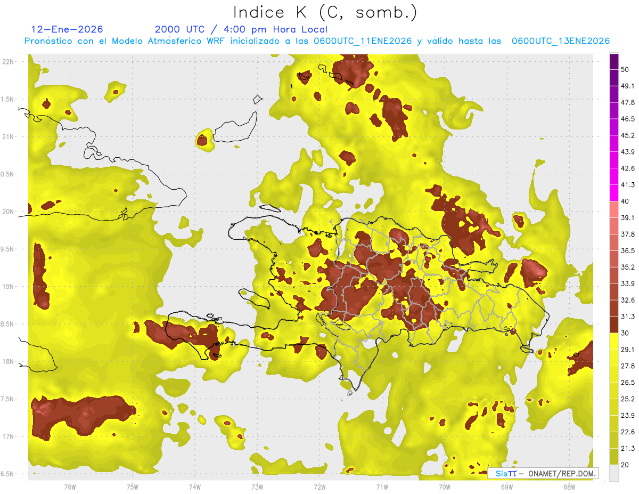The image size is (639, 494).
Task: Click the "Pronóstico con el Modelo Atmósferico WRF" text
Action: (125, 41)
